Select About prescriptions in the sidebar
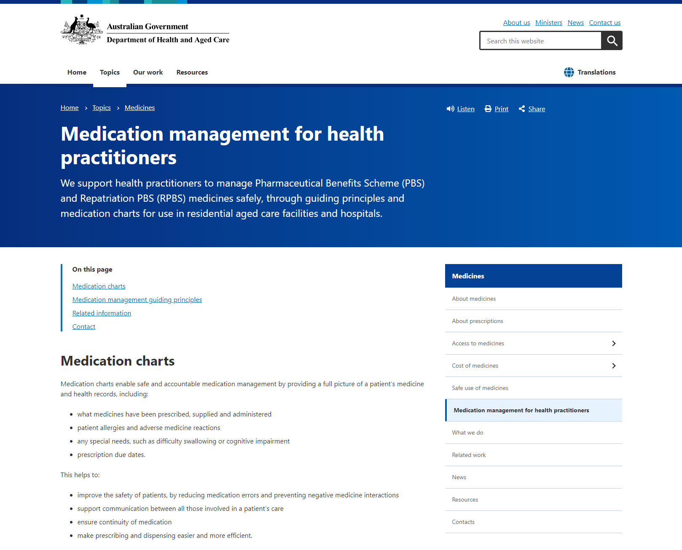Image resolution: width=682 pixels, height=550 pixels. coord(478,321)
